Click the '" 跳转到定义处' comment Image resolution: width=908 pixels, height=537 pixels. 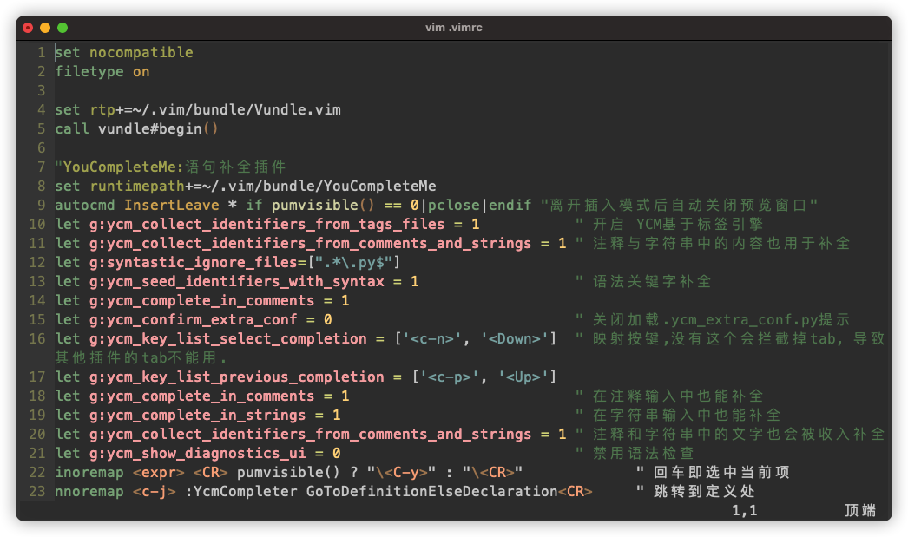point(695,491)
